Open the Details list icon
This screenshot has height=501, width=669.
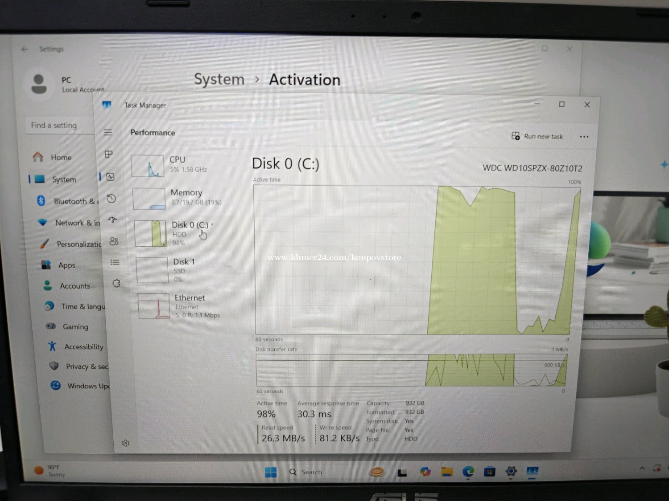(115, 262)
